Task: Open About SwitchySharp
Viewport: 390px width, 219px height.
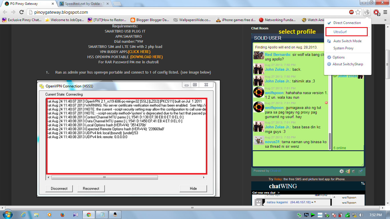Action: click(x=347, y=64)
